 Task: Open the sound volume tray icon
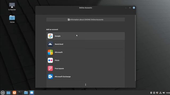164,93
